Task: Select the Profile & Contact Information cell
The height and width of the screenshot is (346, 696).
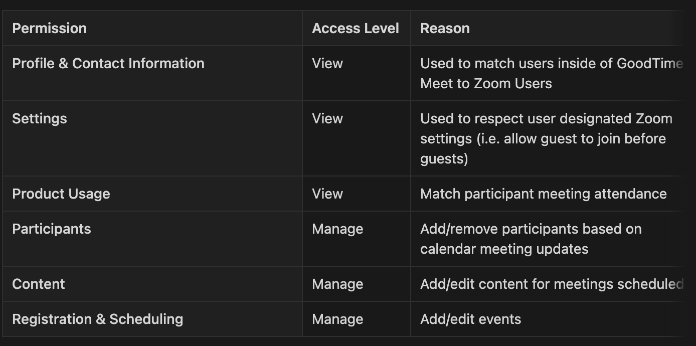Action: (108, 64)
